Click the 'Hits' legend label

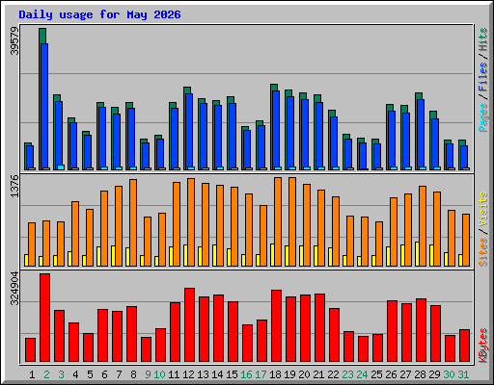483,39
